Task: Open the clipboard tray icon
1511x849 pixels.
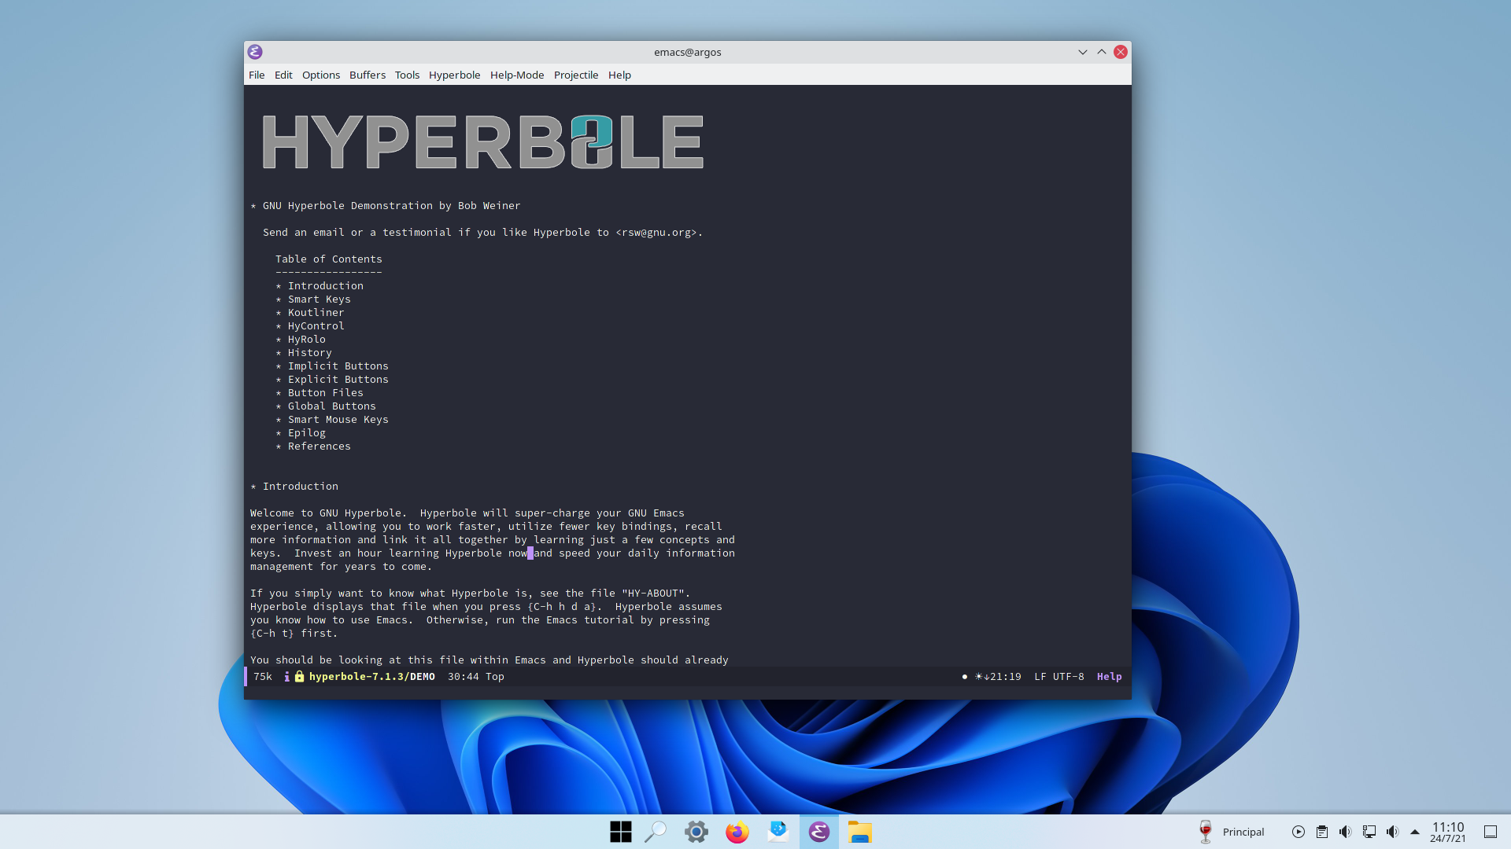Action: [x=1322, y=832]
